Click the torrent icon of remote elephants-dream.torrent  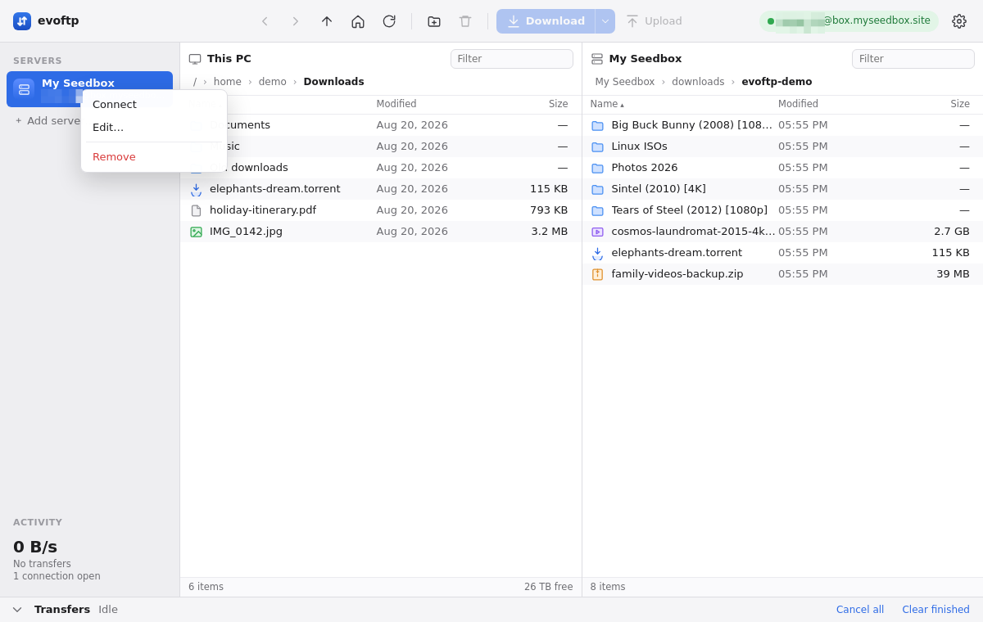click(597, 253)
